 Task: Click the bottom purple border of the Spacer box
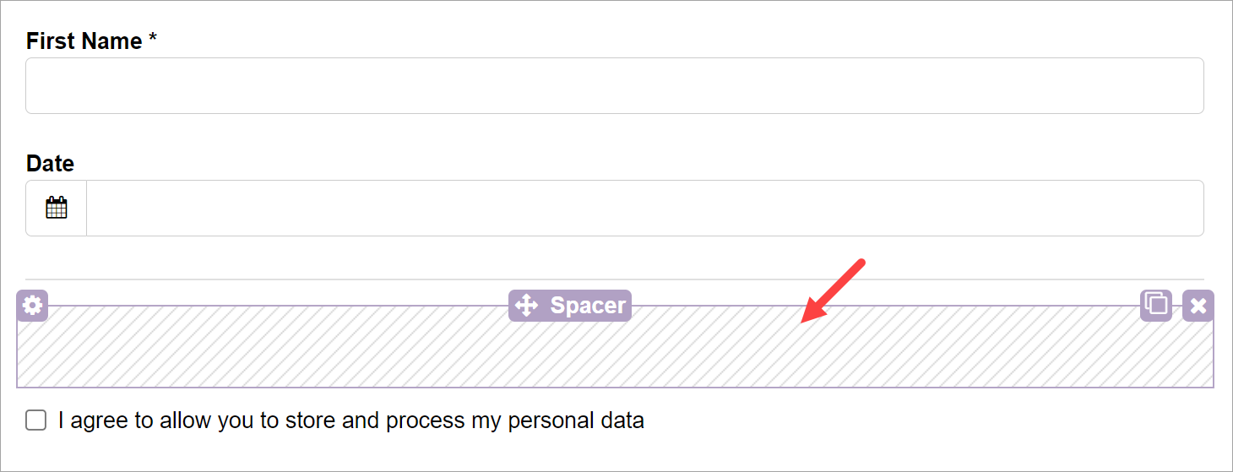click(x=614, y=387)
